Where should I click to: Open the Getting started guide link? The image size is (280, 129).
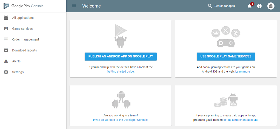point(120,71)
